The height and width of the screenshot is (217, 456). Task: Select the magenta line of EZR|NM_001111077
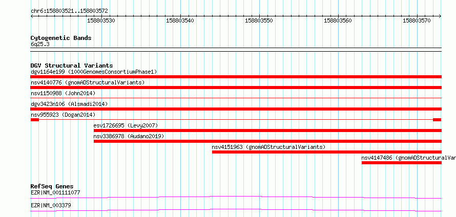tap(236, 197)
